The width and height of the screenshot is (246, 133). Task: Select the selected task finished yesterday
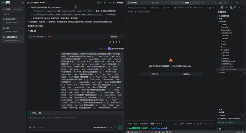13,39
